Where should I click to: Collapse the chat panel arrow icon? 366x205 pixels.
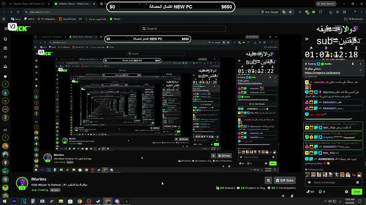tap(307, 39)
